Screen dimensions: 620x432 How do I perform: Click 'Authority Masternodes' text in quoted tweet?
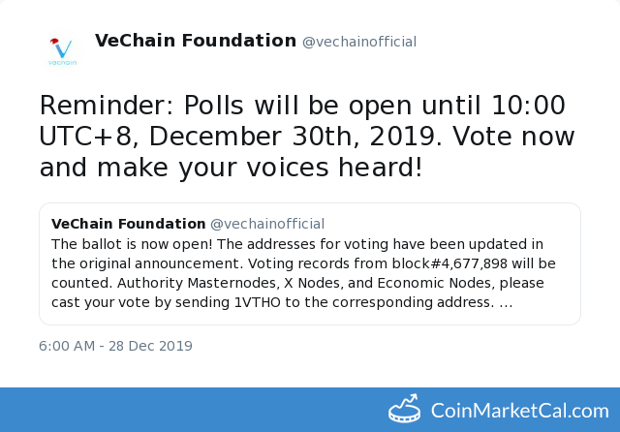pyautogui.click(x=197, y=283)
